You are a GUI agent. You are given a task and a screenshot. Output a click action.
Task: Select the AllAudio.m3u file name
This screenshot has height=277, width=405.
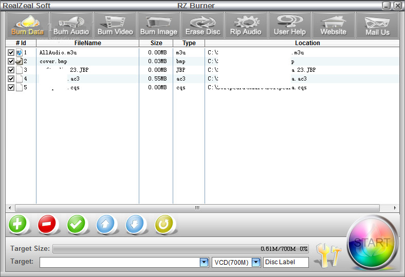coord(58,52)
